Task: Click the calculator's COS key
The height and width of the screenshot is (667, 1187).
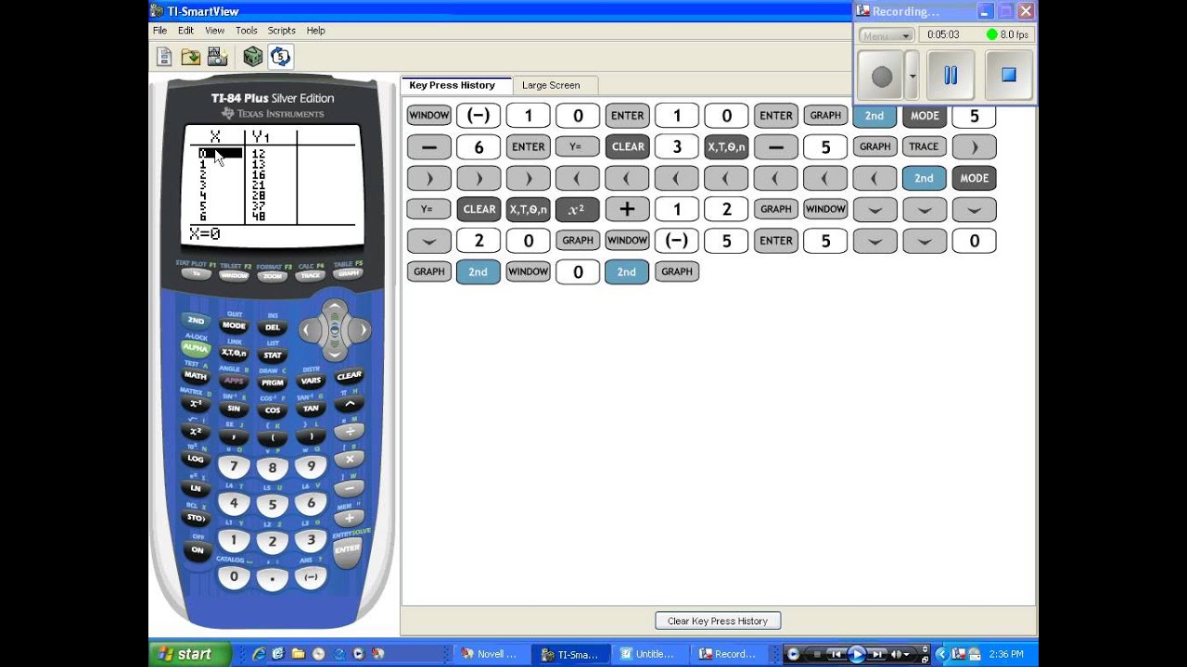Action: point(273,410)
